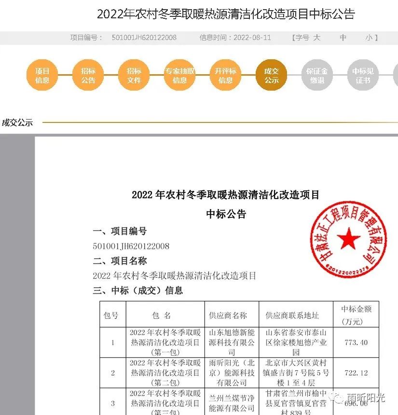Viewport: 398px width, 415px height.
Task: Click the 773.40 bid amount cell
Action: click(356, 342)
